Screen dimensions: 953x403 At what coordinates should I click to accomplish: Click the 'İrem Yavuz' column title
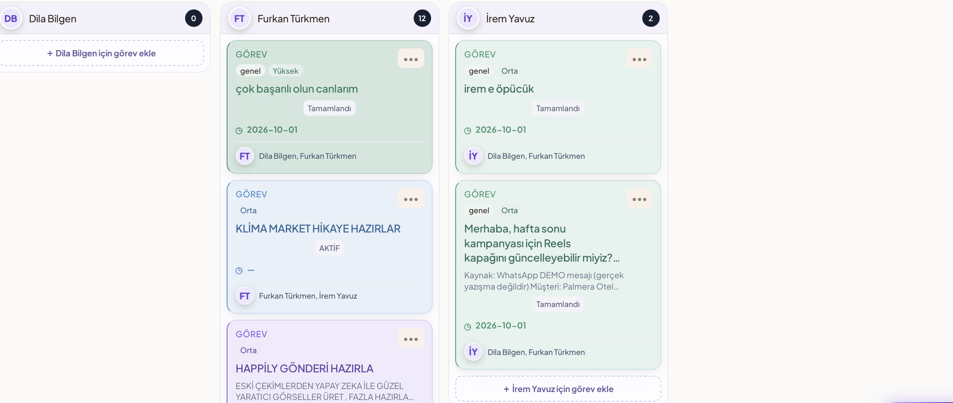(x=510, y=19)
